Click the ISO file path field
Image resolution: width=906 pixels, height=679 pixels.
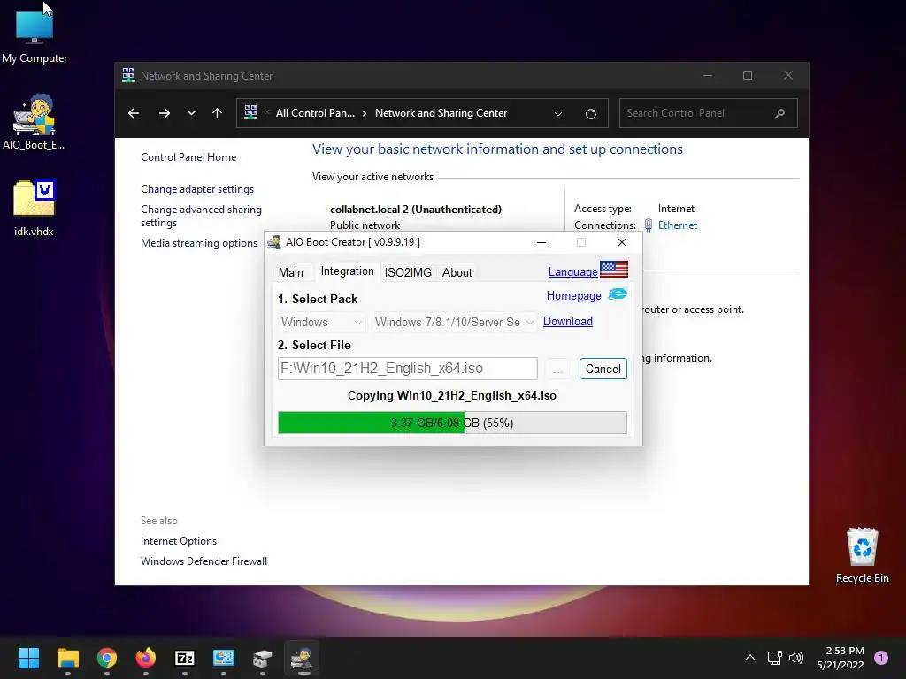407,369
